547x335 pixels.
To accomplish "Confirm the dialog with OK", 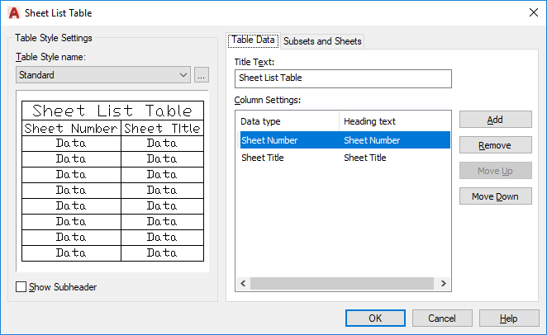I will 375,318.
